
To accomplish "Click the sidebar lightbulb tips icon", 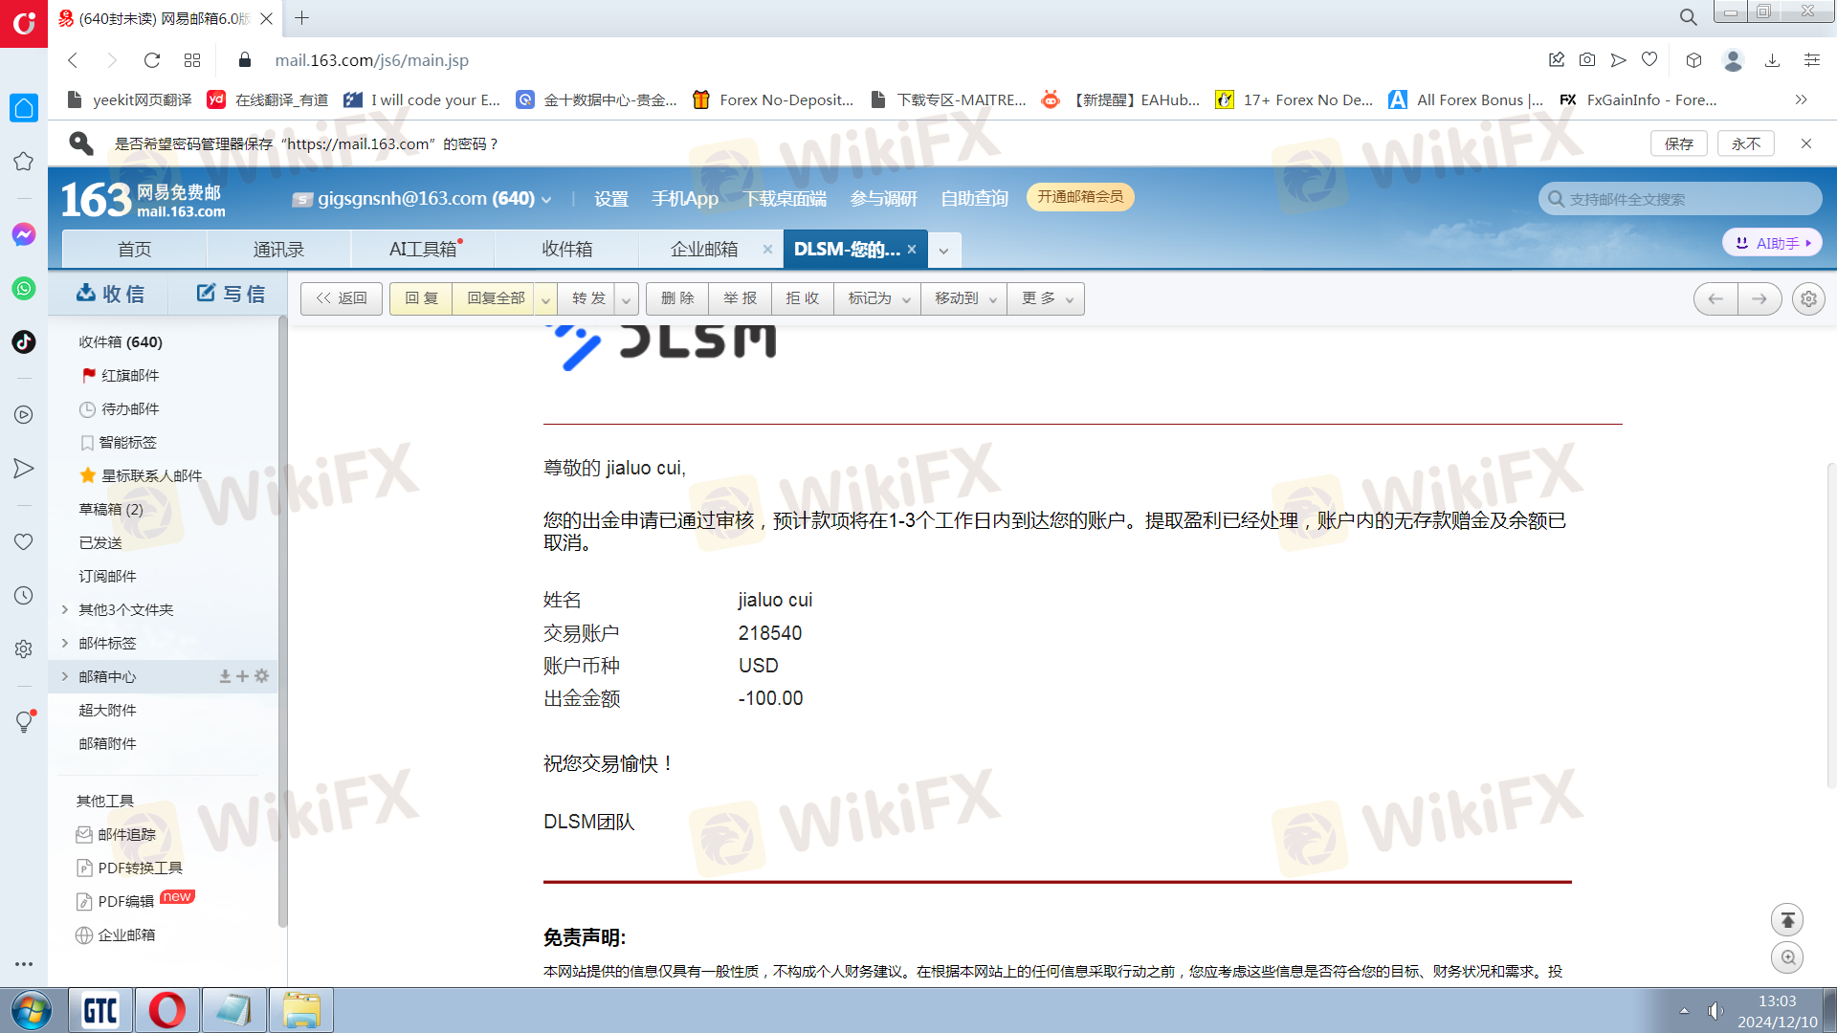I will [x=24, y=721].
